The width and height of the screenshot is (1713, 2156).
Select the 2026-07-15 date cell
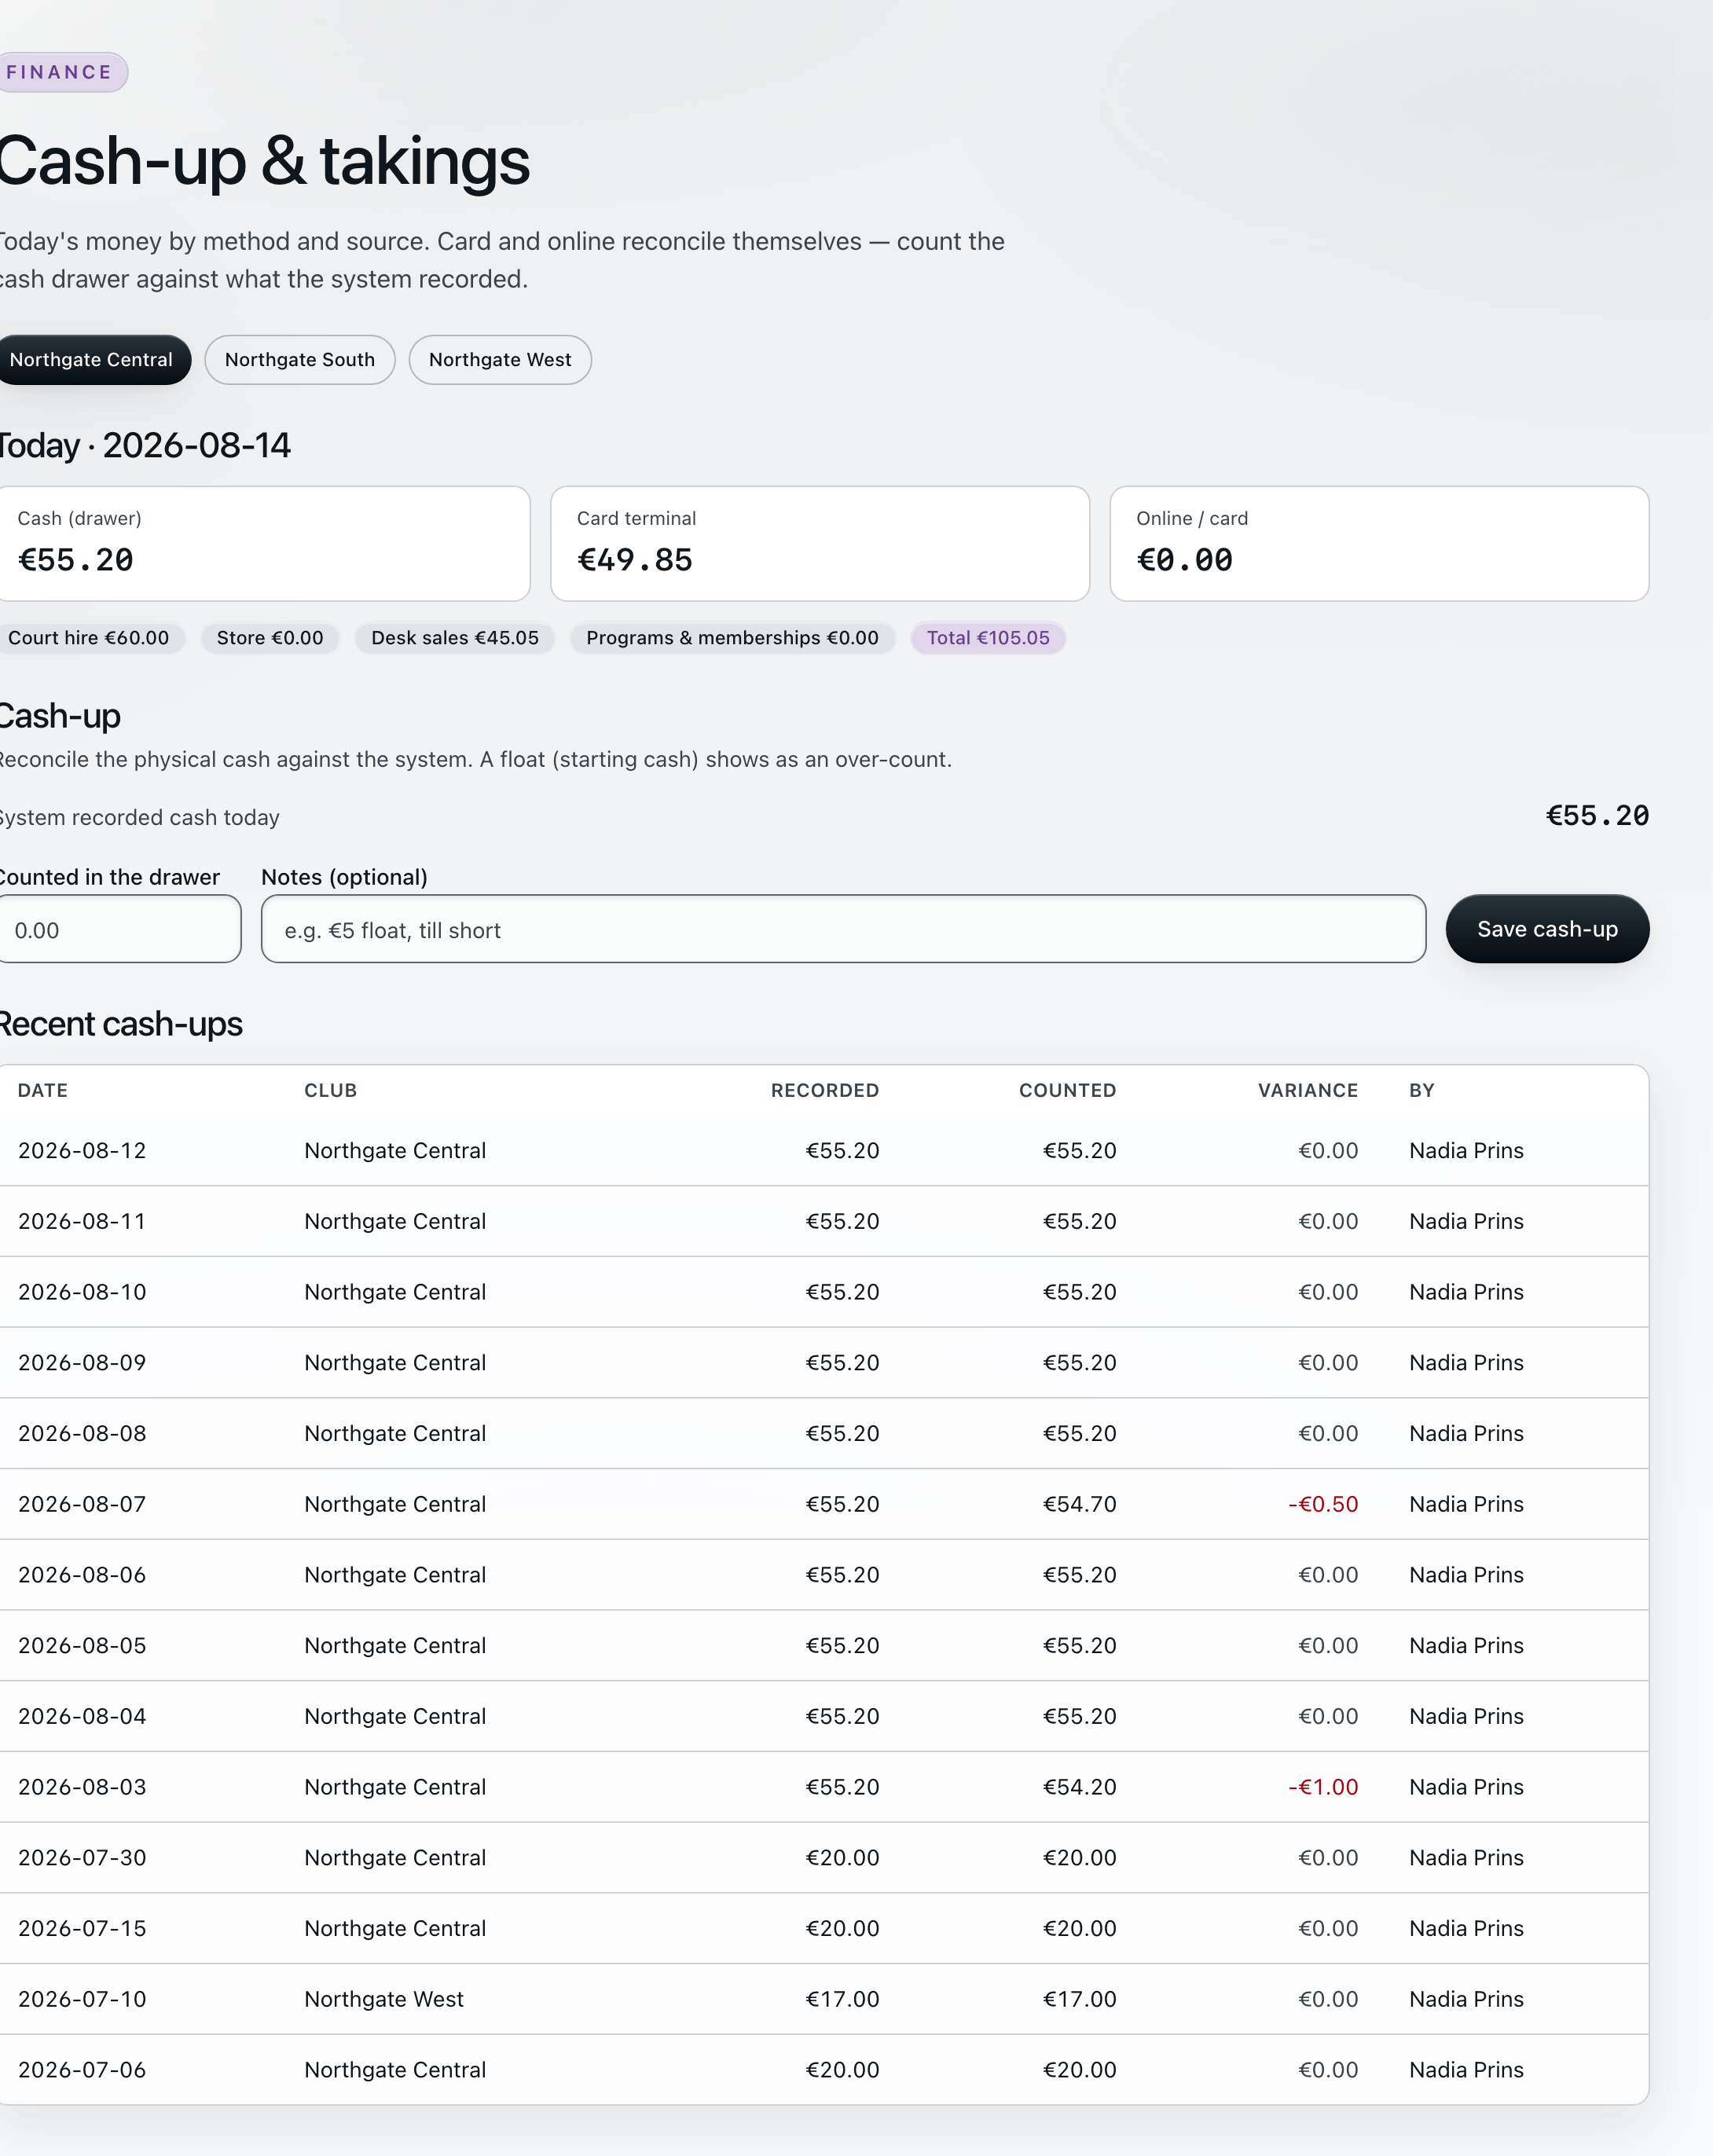[82, 1928]
